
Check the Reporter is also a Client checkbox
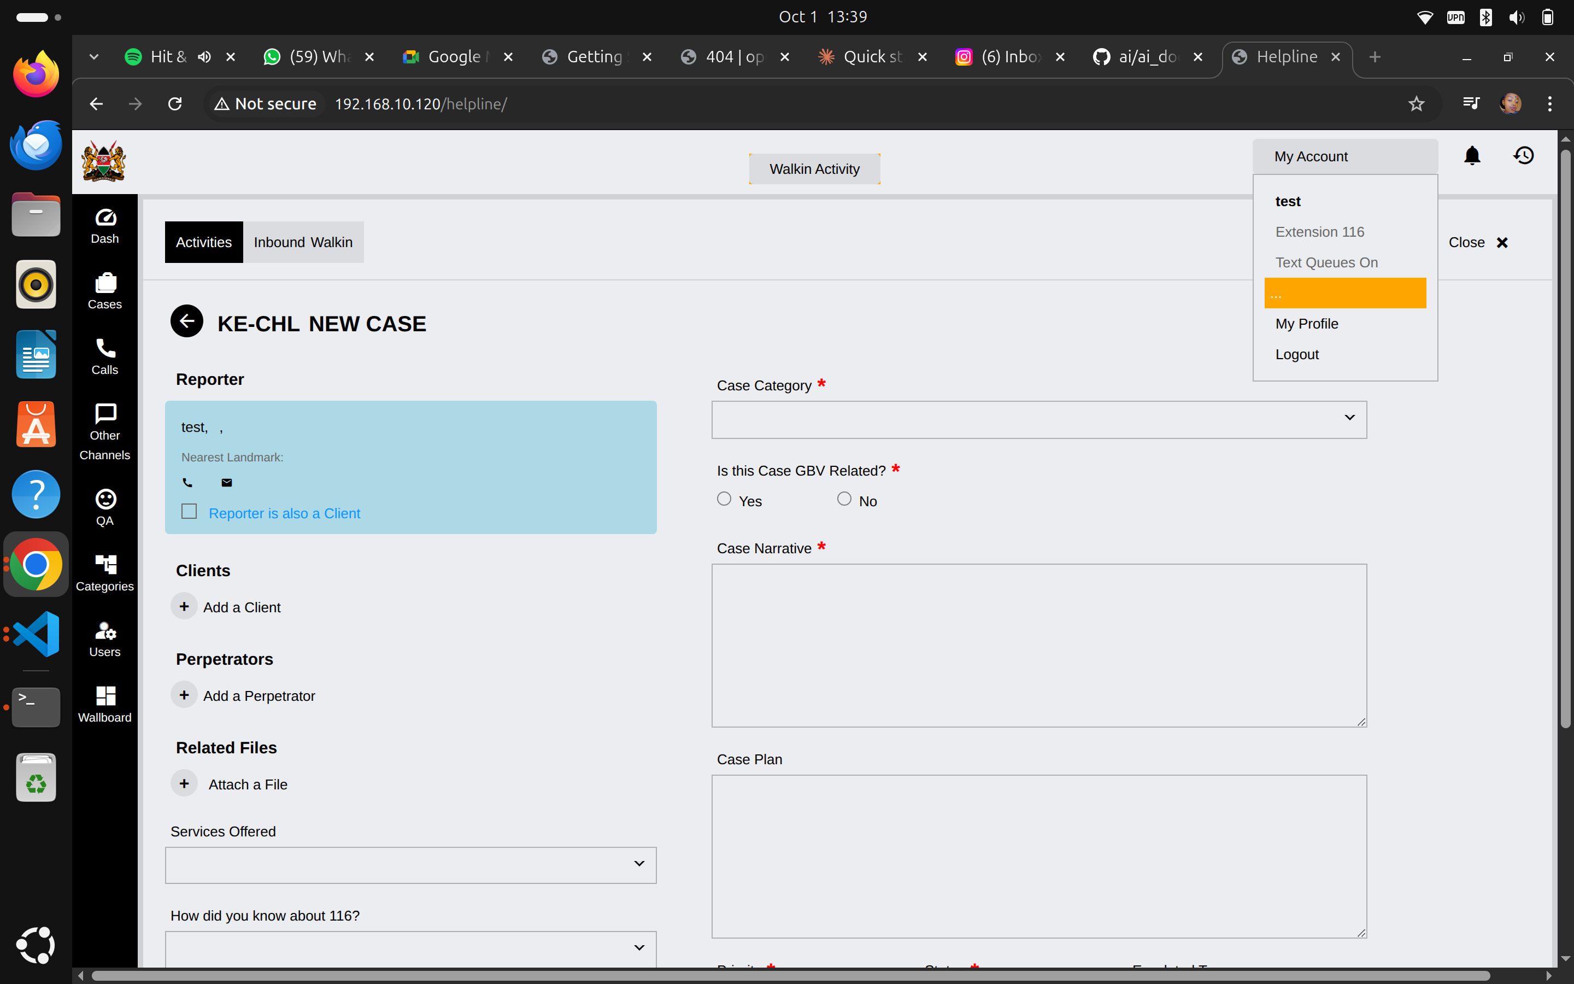(189, 512)
